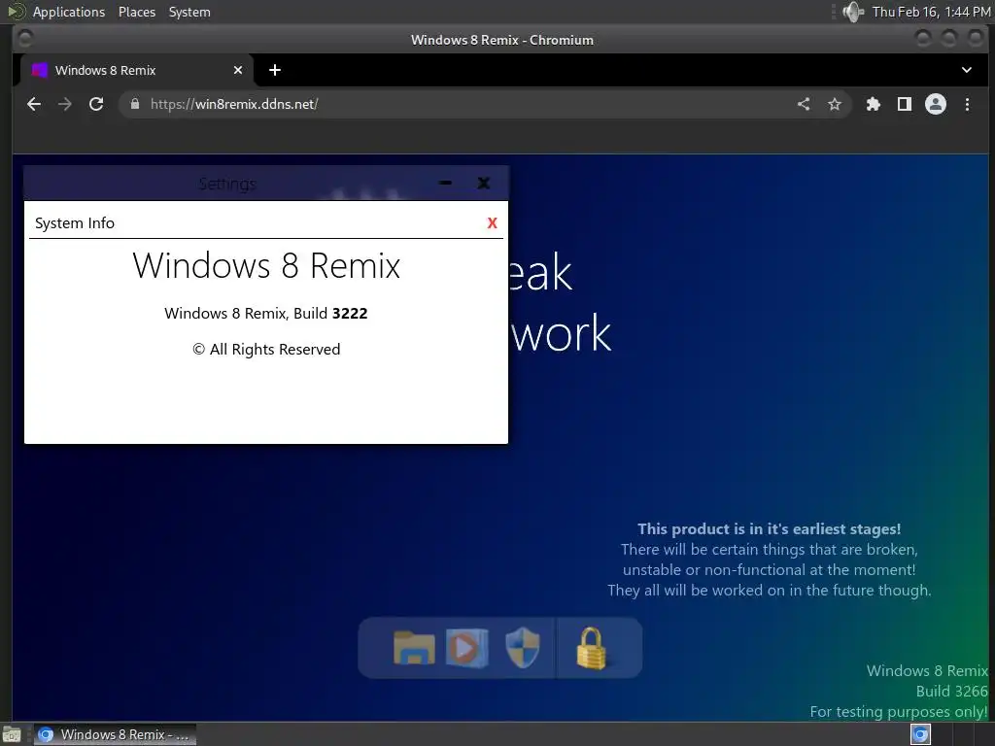Click the "Settings" window title

tap(227, 184)
